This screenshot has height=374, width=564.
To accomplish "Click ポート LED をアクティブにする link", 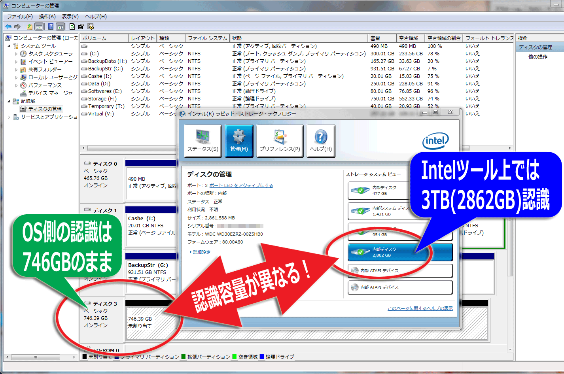I will [x=241, y=185].
